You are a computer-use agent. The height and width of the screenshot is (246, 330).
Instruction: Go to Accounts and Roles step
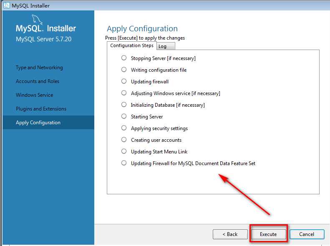(x=38, y=81)
